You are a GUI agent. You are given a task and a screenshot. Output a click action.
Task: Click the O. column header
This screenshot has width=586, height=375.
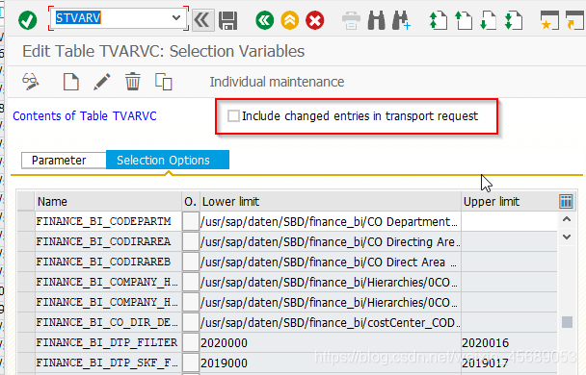(x=191, y=202)
